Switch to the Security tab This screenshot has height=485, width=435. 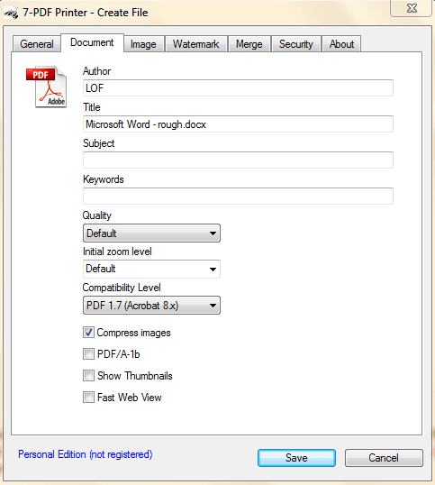pyautogui.click(x=296, y=44)
